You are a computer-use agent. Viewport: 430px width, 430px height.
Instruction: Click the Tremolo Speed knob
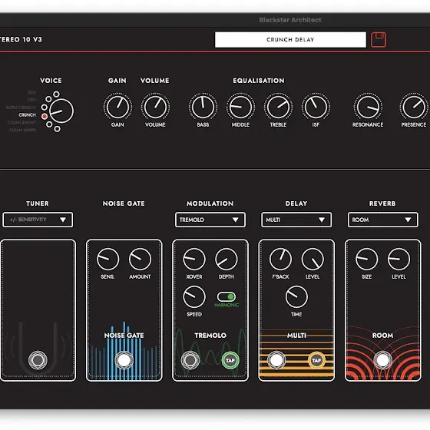(193, 296)
